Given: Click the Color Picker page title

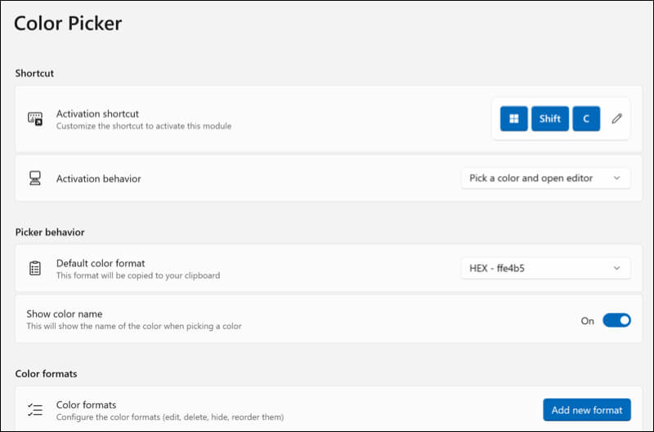Looking at the screenshot, I should (68, 24).
